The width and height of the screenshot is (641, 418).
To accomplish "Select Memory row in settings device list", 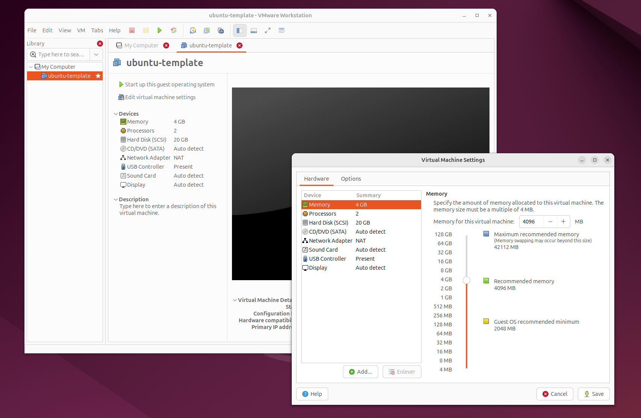I will (x=361, y=205).
